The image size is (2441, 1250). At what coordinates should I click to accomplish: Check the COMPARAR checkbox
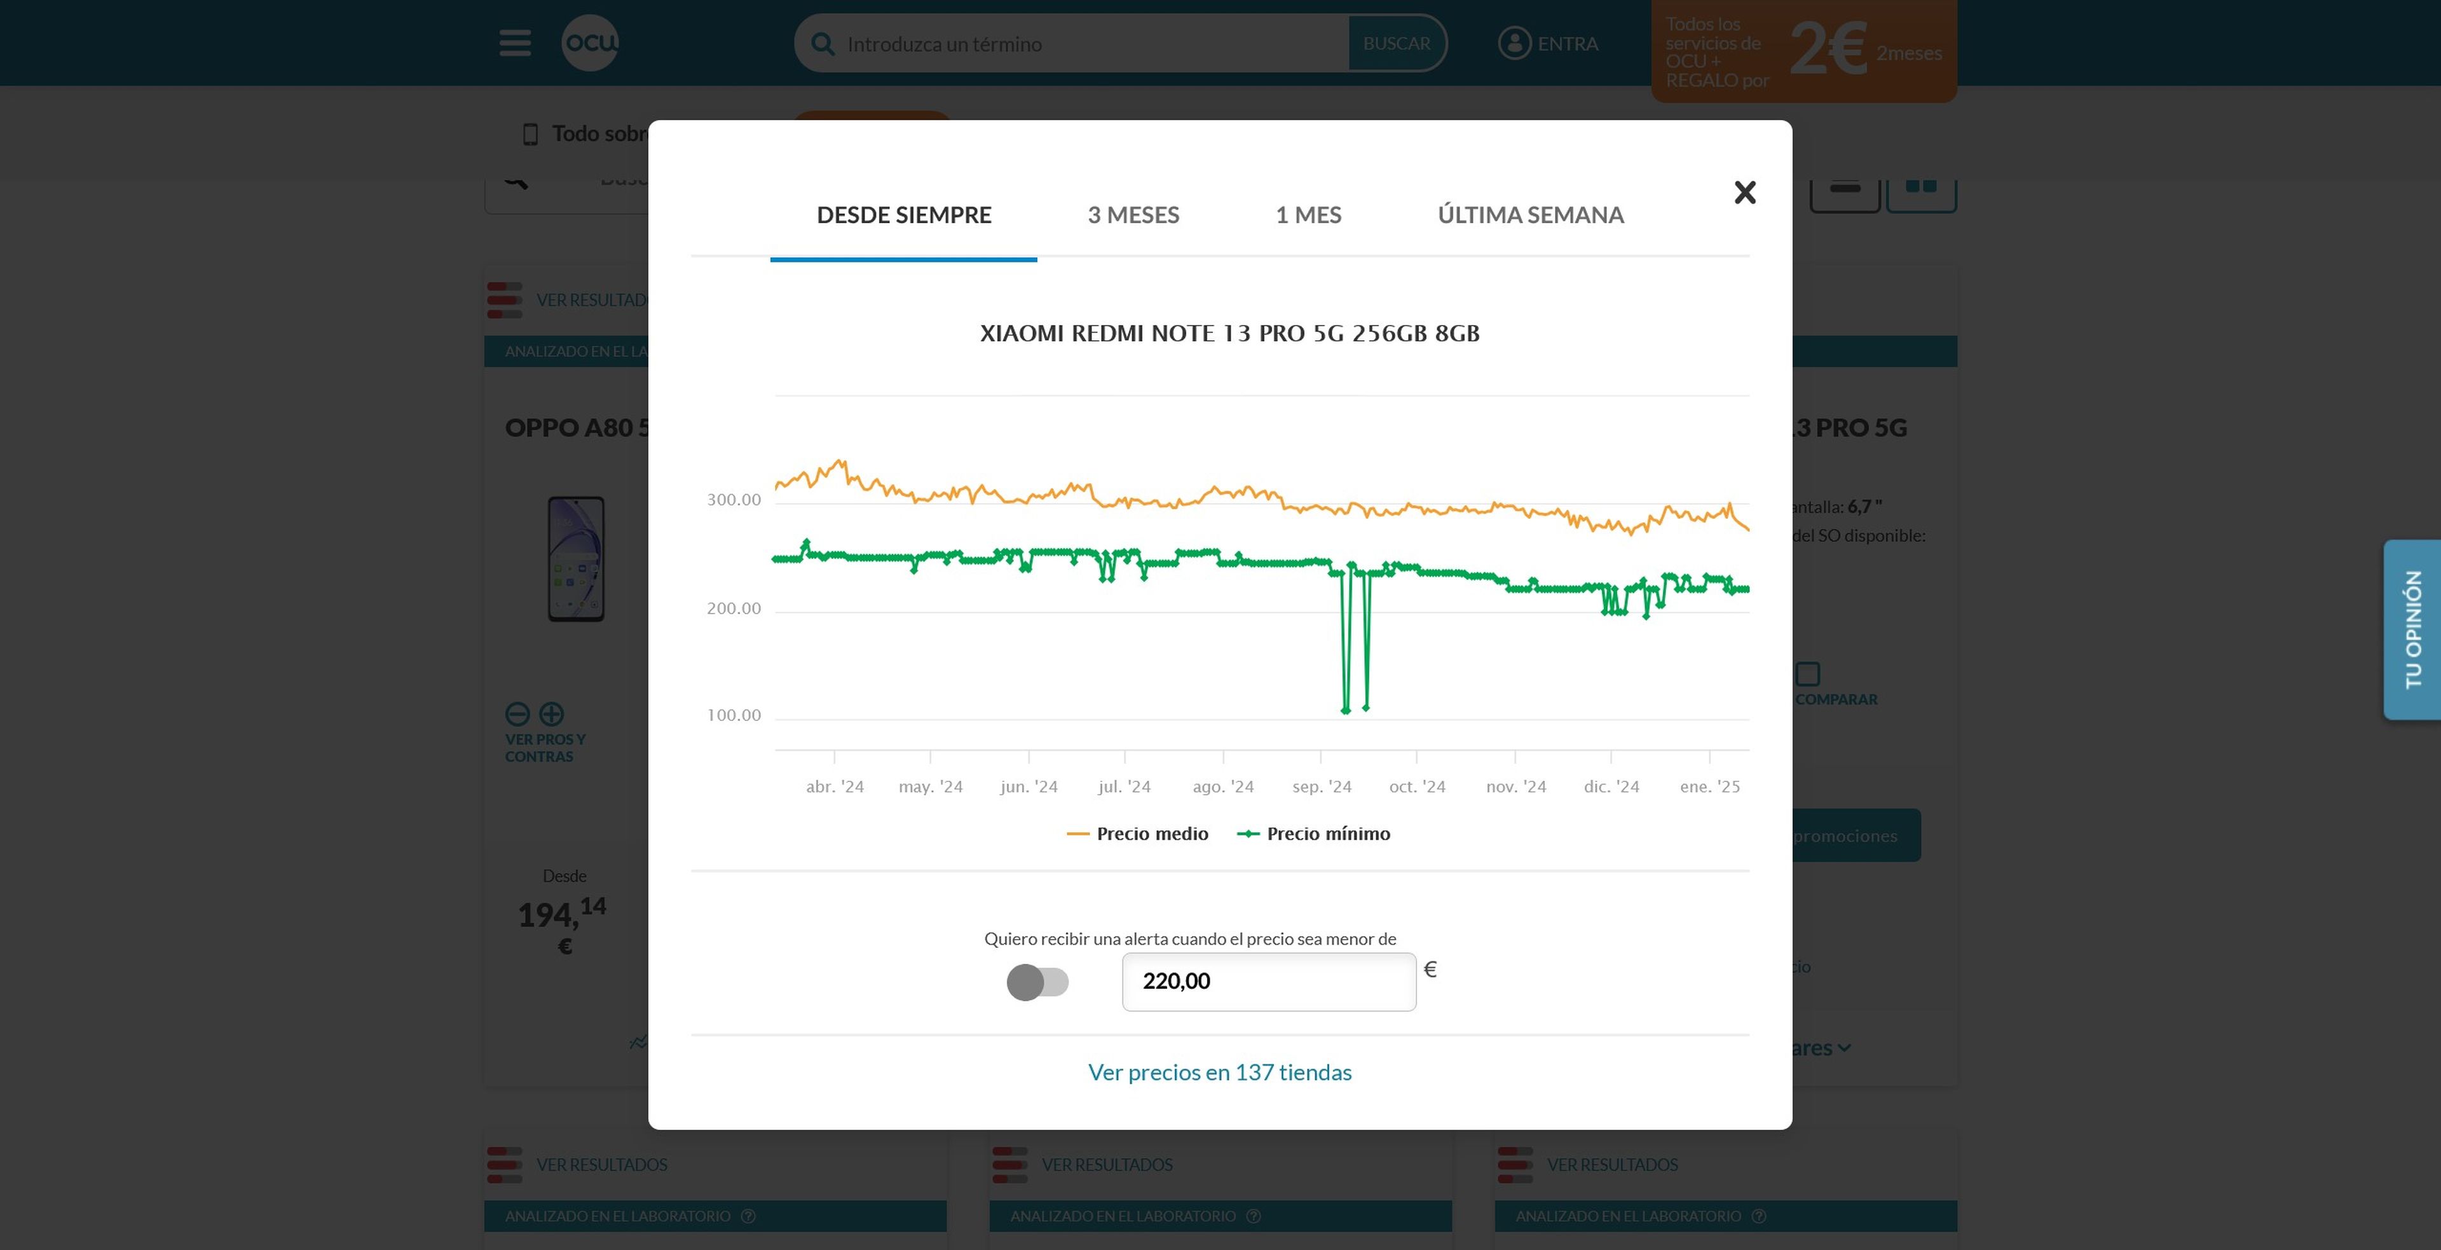click(1808, 674)
